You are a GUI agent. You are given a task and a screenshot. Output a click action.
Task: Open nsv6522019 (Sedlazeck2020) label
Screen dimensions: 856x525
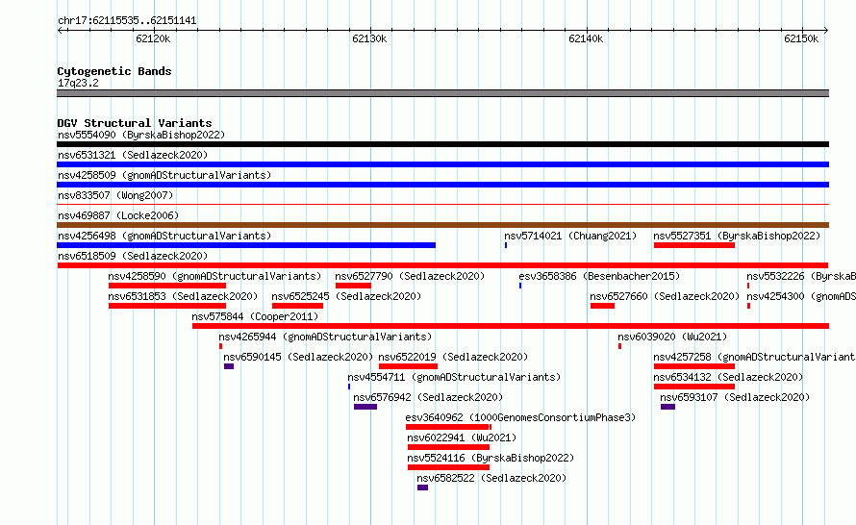pyautogui.click(x=453, y=357)
